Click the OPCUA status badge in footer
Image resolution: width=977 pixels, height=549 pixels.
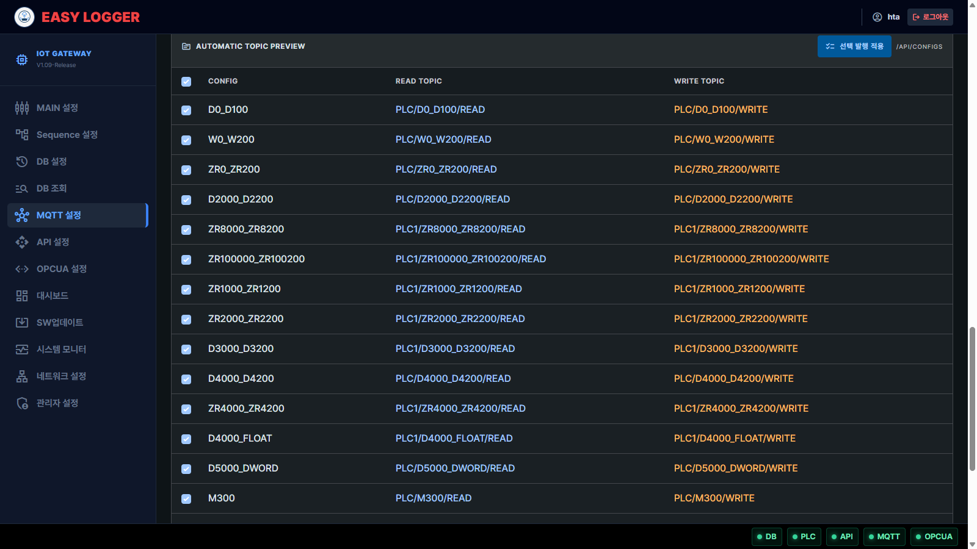click(x=934, y=537)
